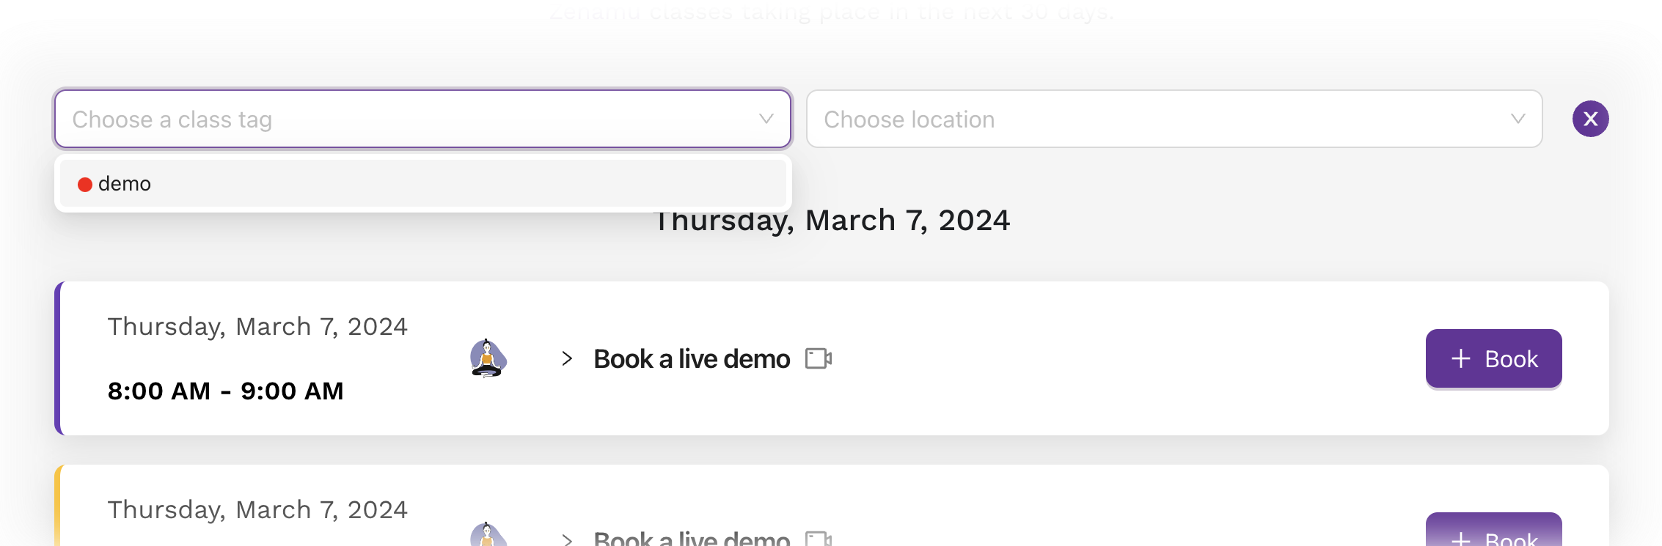Open the Choose location dropdown
This screenshot has width=1662, height=546.
1174,119
